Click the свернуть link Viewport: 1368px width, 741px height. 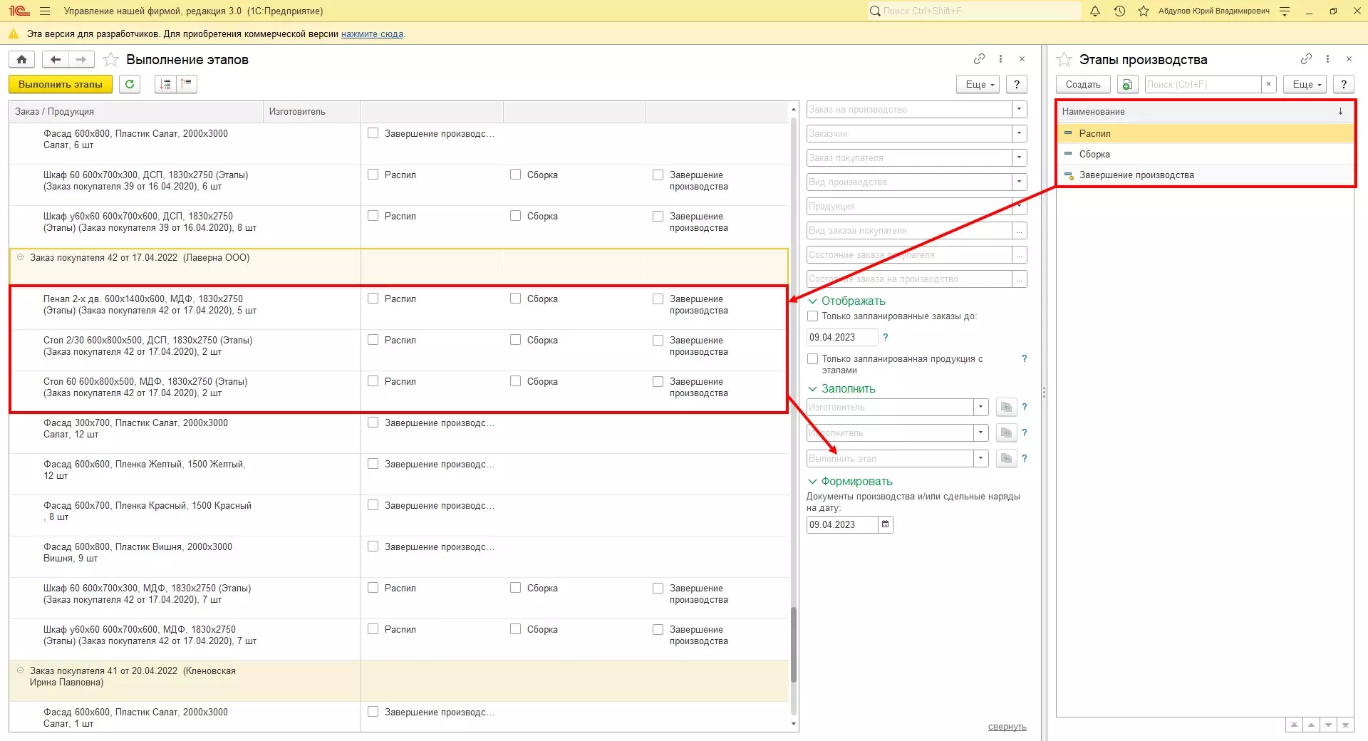point(1007,727)
